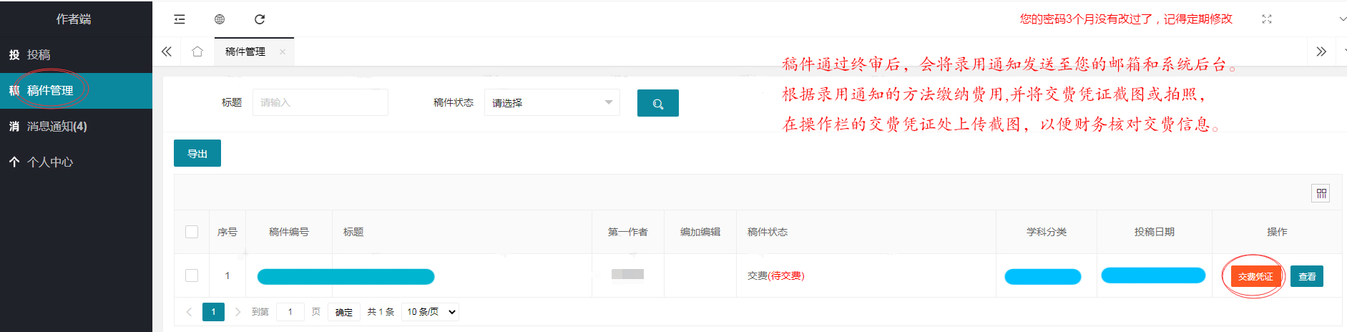This screenshot has width=1347, height=332.
Task: Open 稿件管理 in the sidebar
Action: 50,91
